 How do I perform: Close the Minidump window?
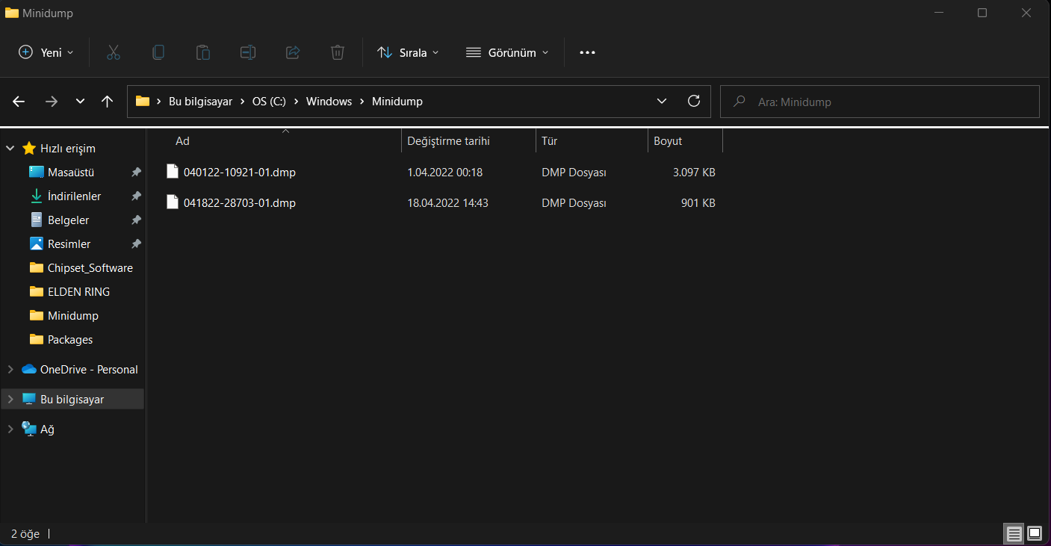1026,13
